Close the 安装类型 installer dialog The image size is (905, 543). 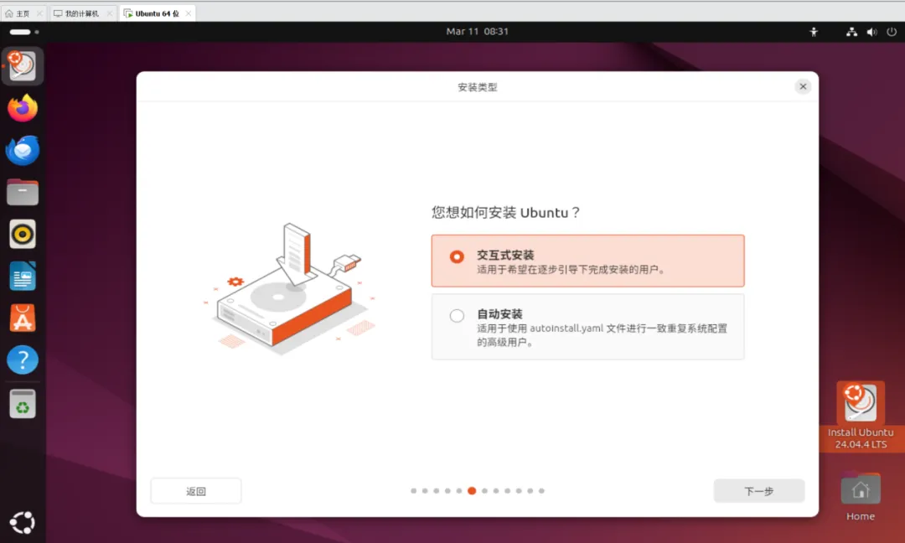[x=803, y=86]
